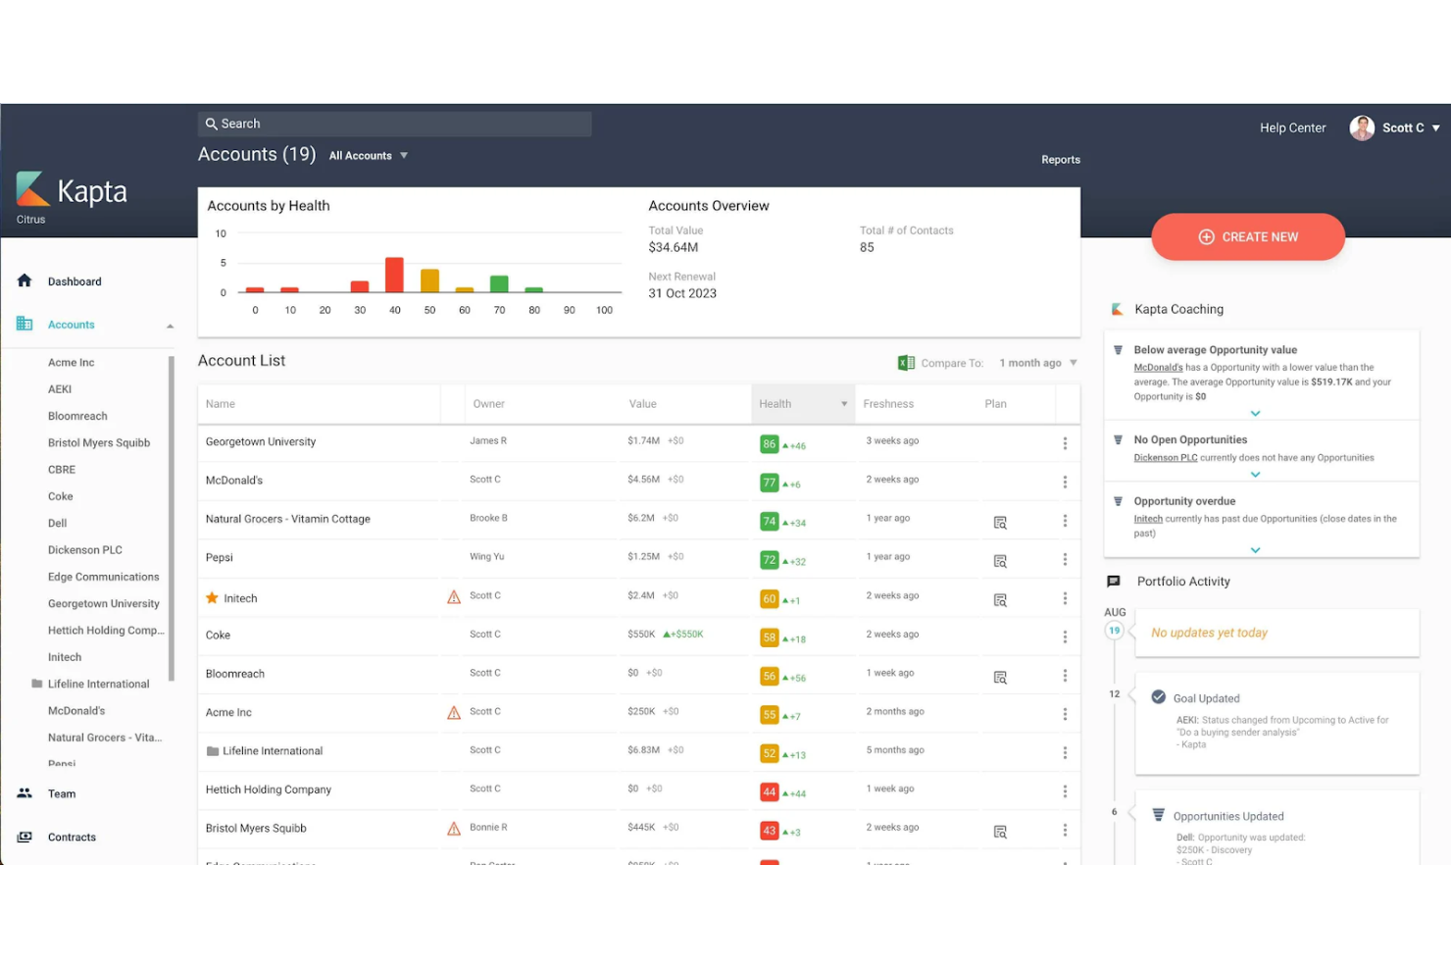Click the CREATE NEW button

(1248, 236)
